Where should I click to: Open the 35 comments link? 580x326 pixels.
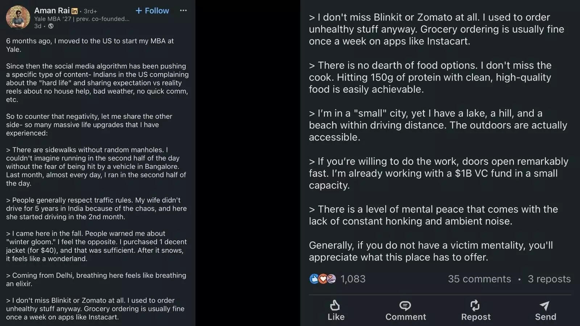479,279
